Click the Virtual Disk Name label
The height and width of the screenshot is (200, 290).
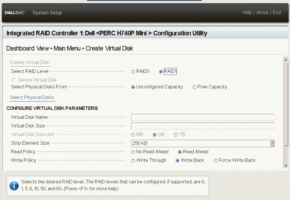pos(29,117)
